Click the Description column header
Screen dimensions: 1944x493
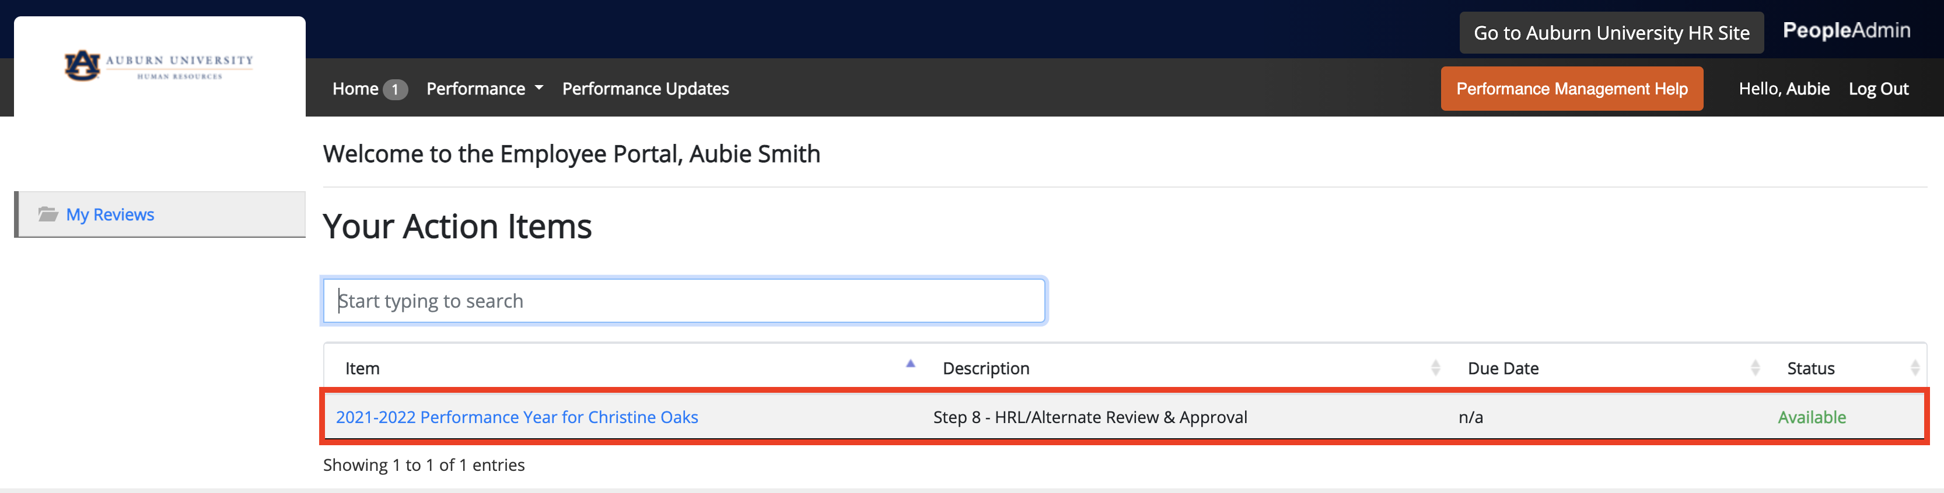[x=985, y=369]
